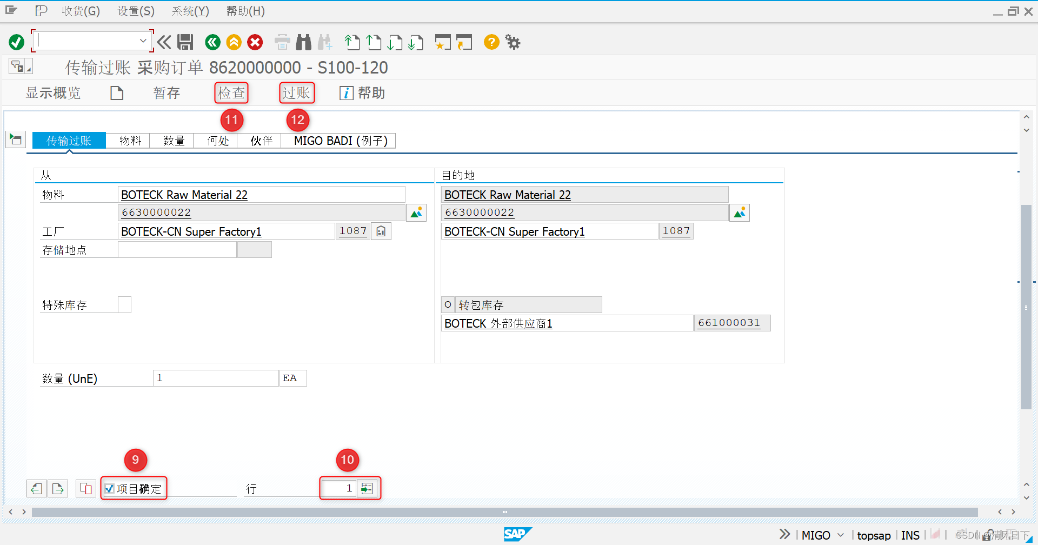Viewport: 1038px width, 545px height.
Task: Click the source plant code 1087
Action: (353, 231)
